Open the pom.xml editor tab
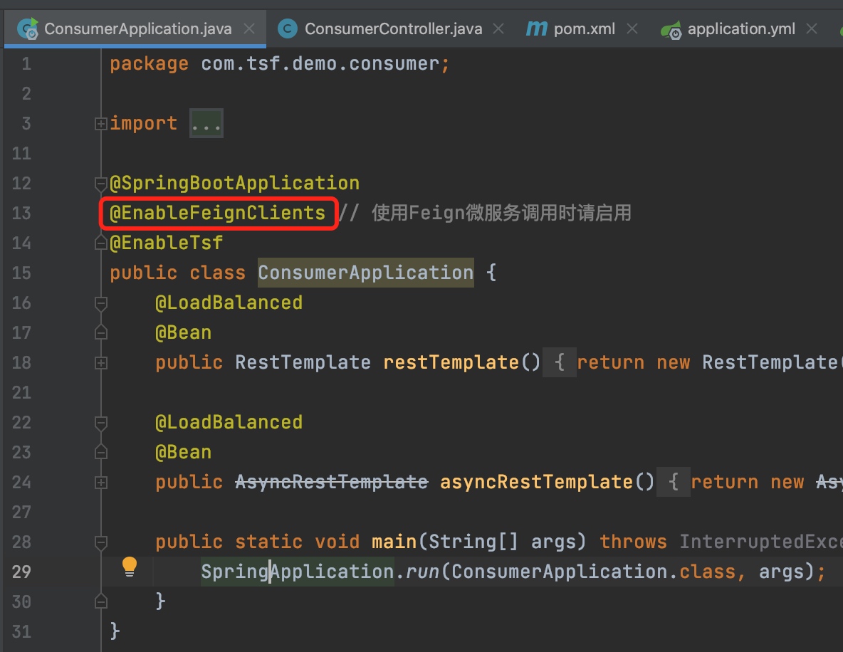 click(x=583, y=29)
